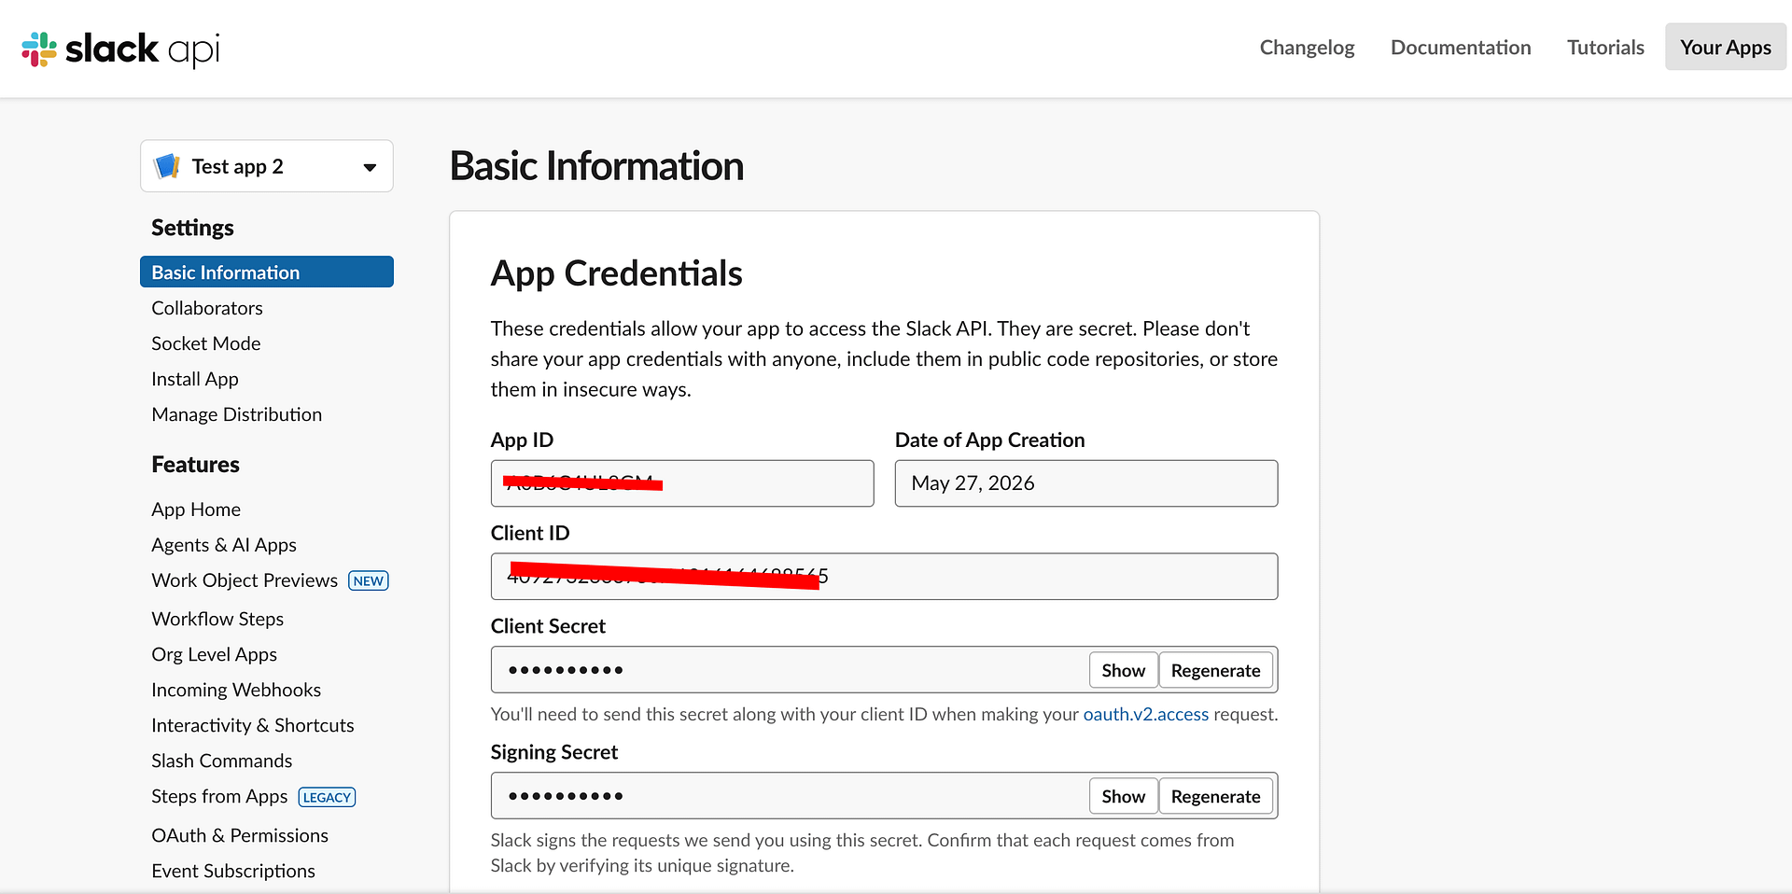This screenshot has width=1792, height=894.
Task: Open Manage Distribution page
Action: [237, 414]
